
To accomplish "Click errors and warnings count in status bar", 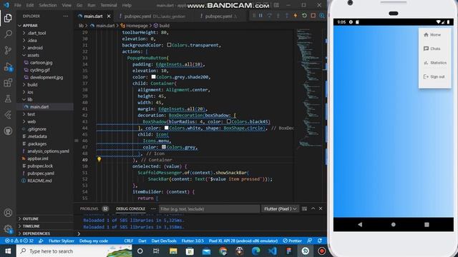I will tap(19, 241).
